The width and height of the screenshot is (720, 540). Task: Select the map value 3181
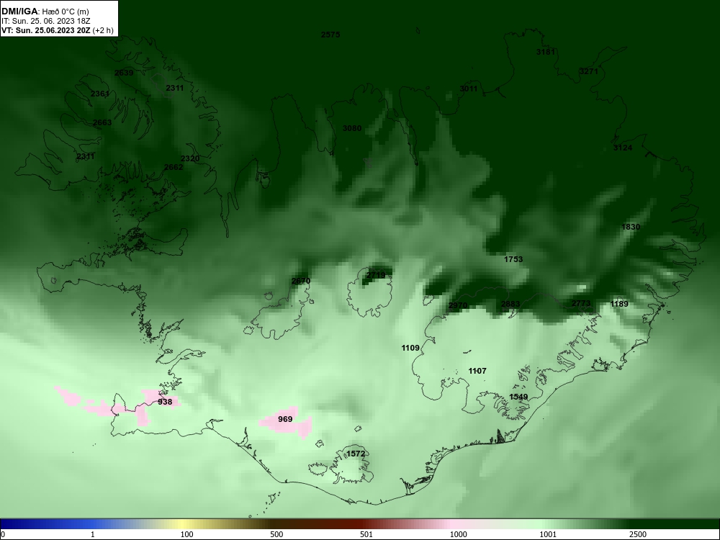pos(546,52)
